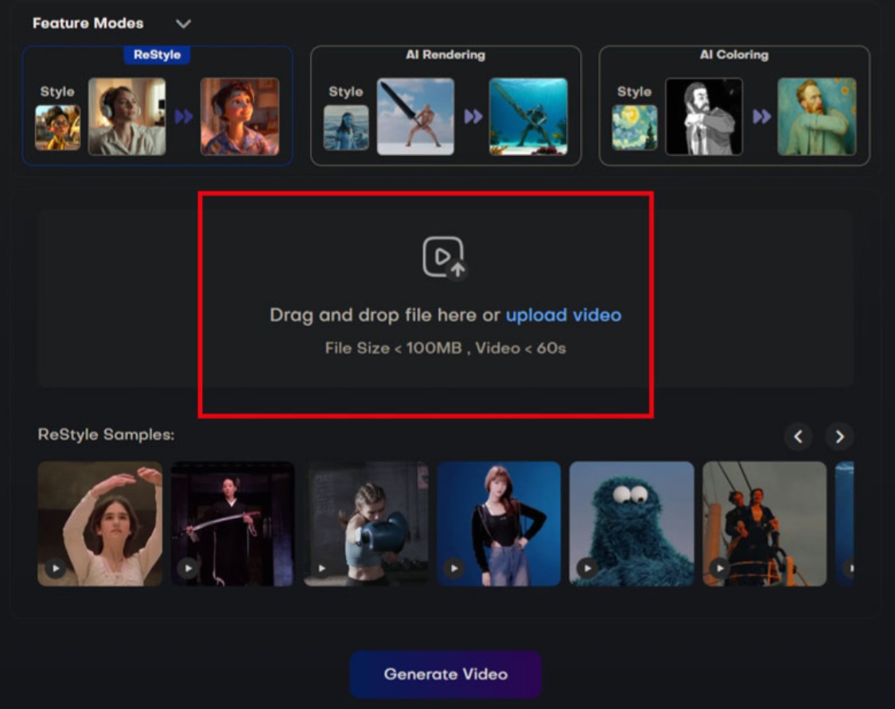Collapse the Feature Modes chevron

[183, 24]
